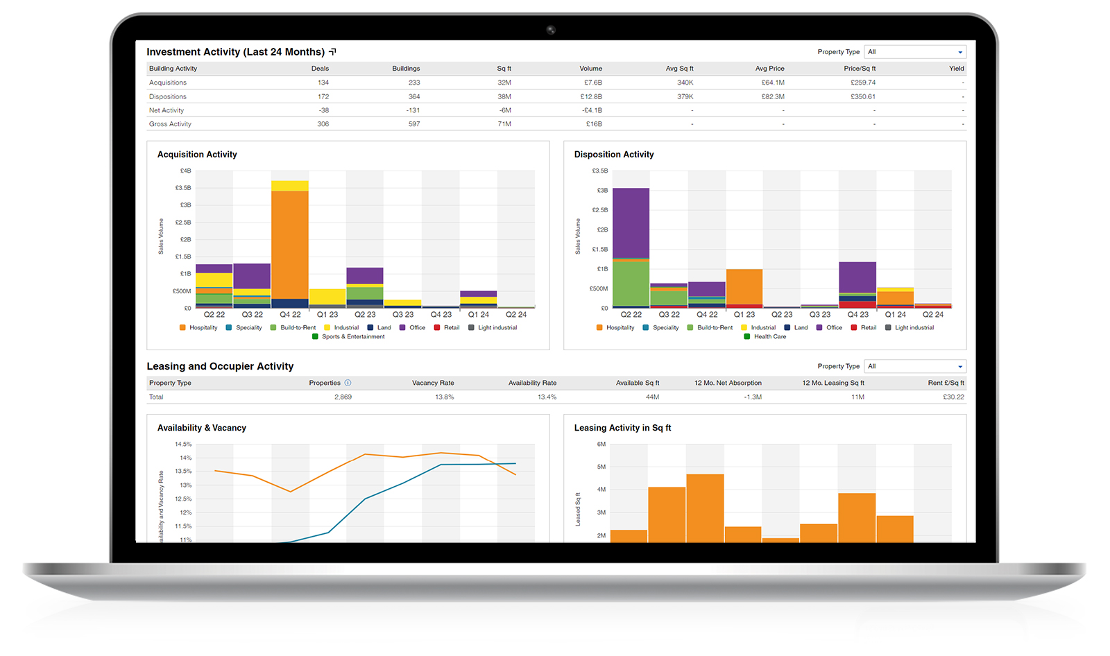Click Health Care legend marker in Disposition chart
Screen dimensions: 1110x656
click(747, 336)
